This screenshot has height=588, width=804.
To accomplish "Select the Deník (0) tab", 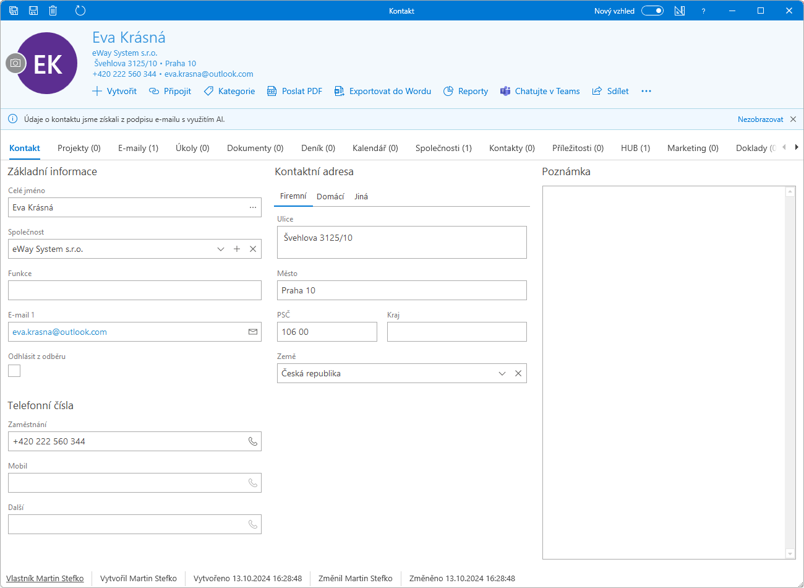I will pos(318,148).
